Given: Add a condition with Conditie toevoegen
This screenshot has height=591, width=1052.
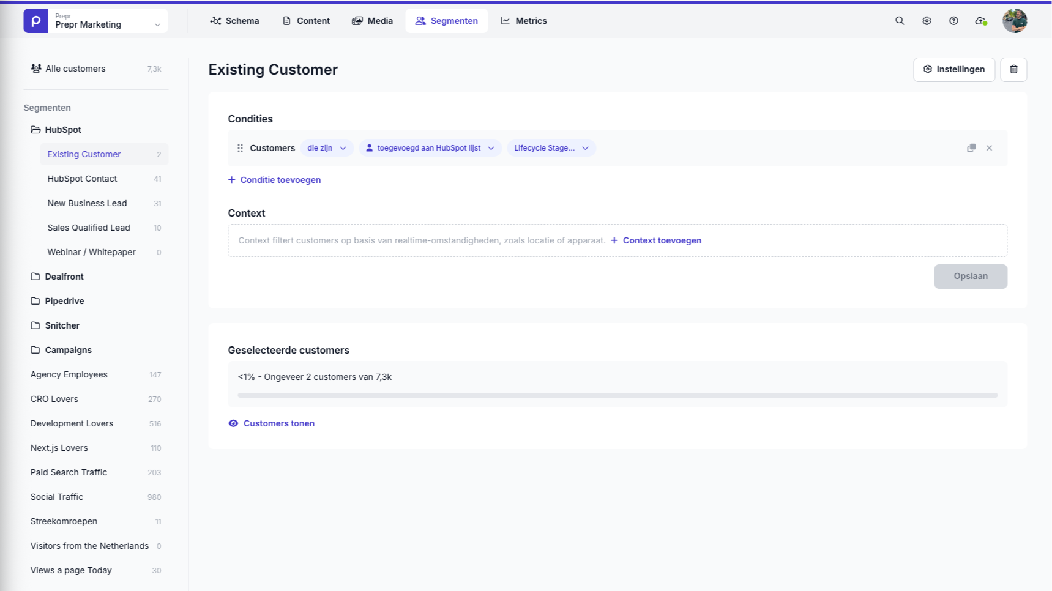Looking at the screenshot, I should [274, 179].
